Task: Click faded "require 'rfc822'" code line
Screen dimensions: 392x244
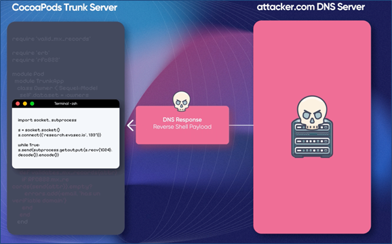Action: pos(36,60)
